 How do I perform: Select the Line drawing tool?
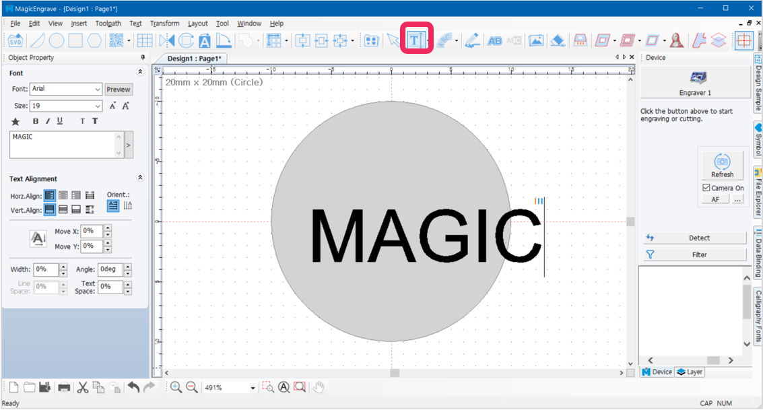pyautogui.click(x=38, y=40)
